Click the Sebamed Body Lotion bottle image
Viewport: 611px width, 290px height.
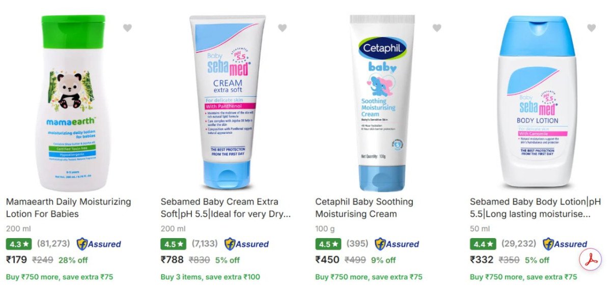[x=537, y=101]
